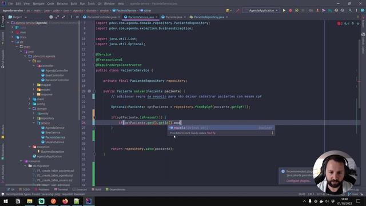Click the Next Tip link in completion popup
The width and height of the screenshot is (366, 206).
211,133
